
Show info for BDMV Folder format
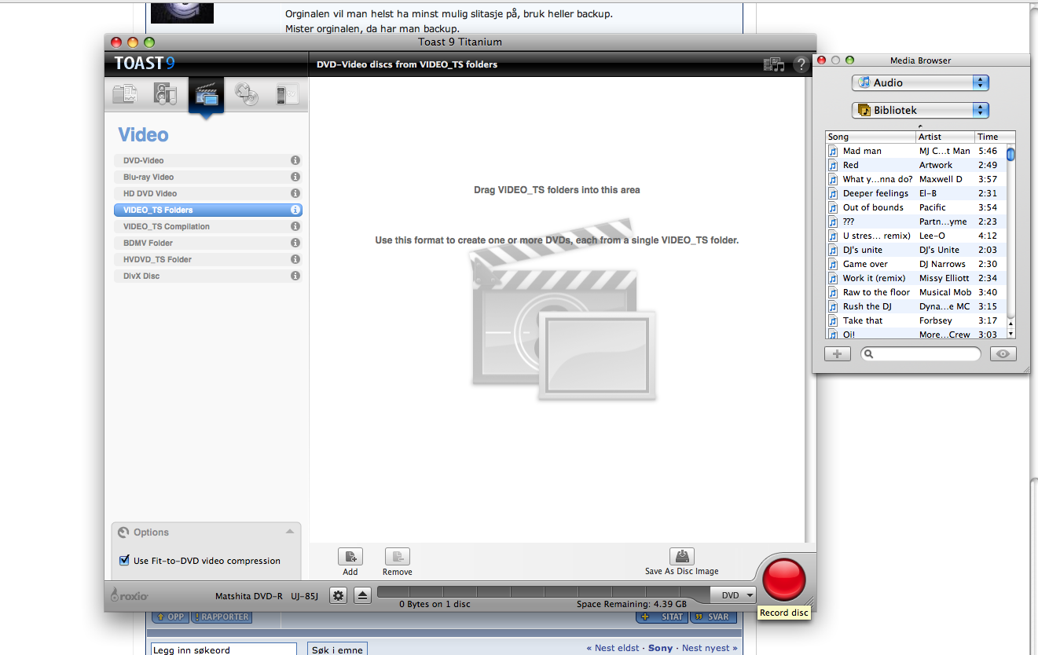click(x=295, y=243)
